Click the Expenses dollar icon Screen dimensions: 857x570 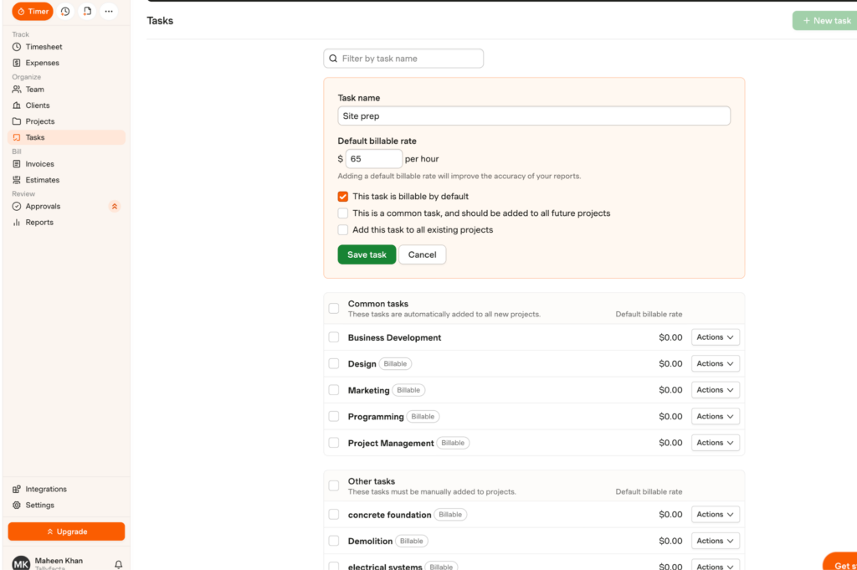[17, 63]
